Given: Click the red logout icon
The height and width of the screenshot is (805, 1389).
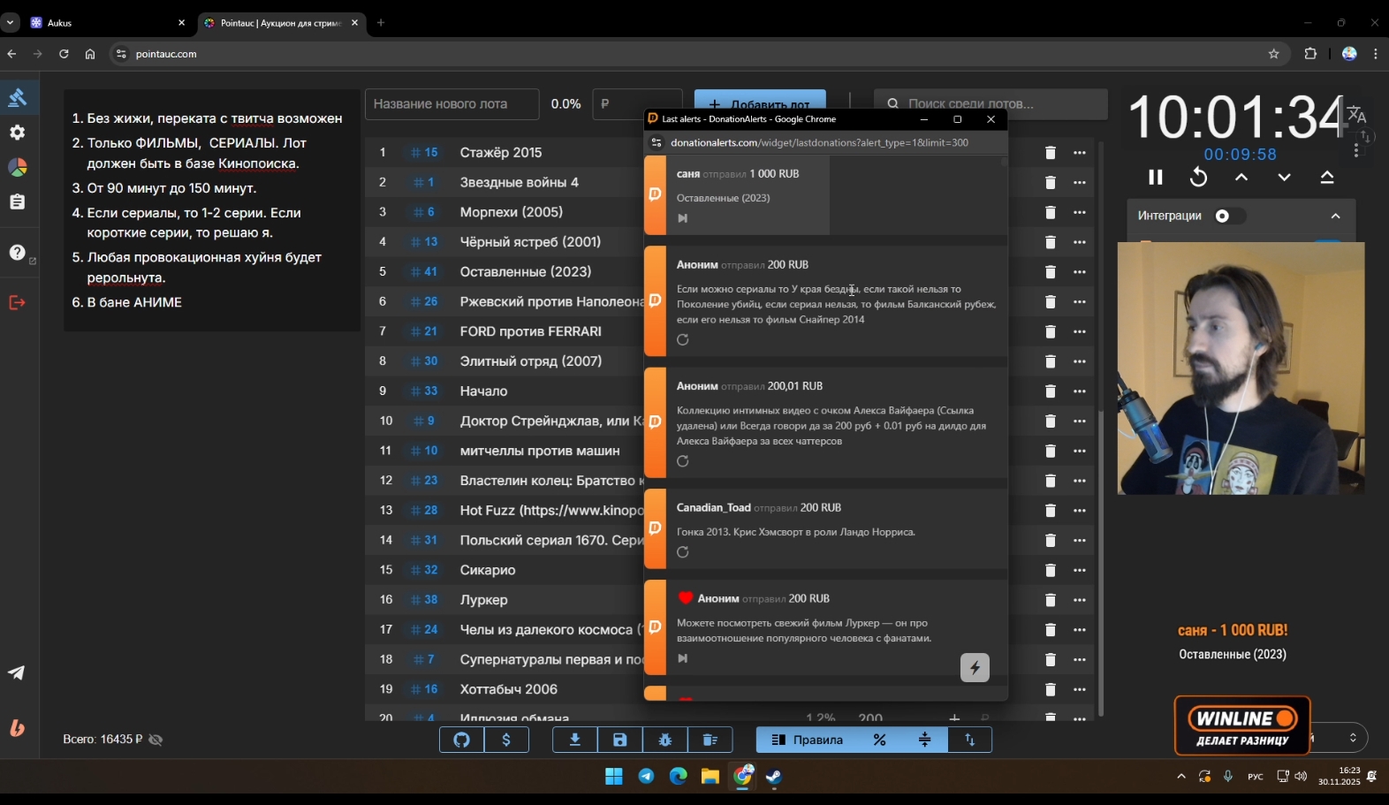Looking at the screenshot, I should (17, 303).
